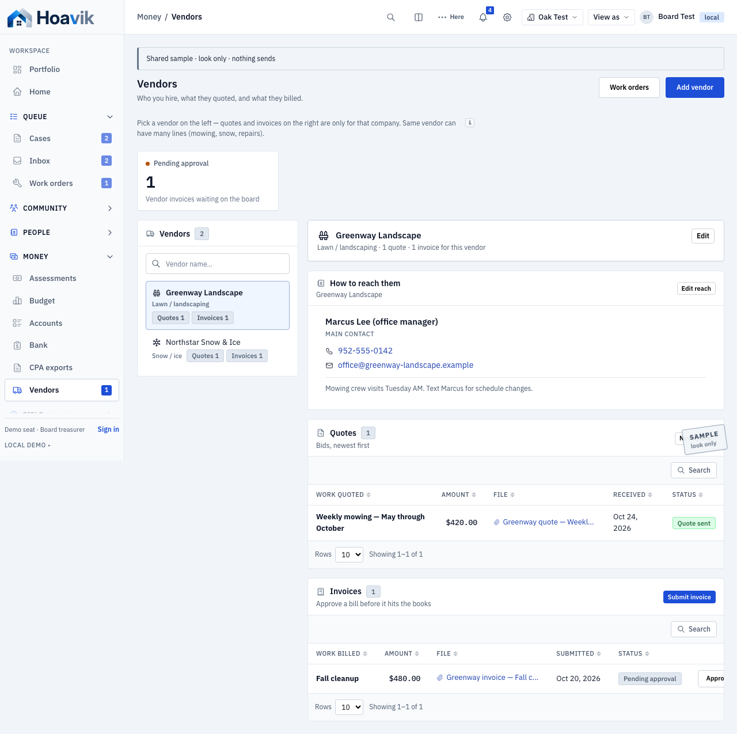Viewport: 737px width, 734px height.
Task: Open notifications bell icon
Action: (x=483, y=17)
